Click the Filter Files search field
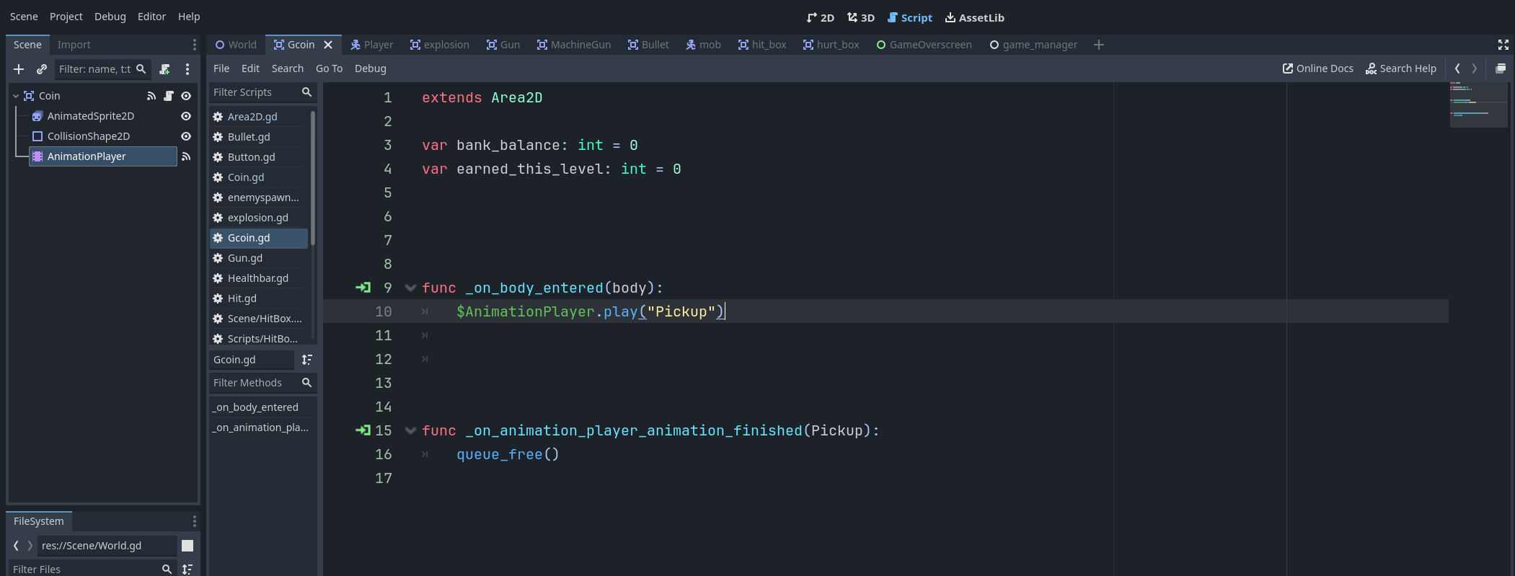 tap(93, 569)
